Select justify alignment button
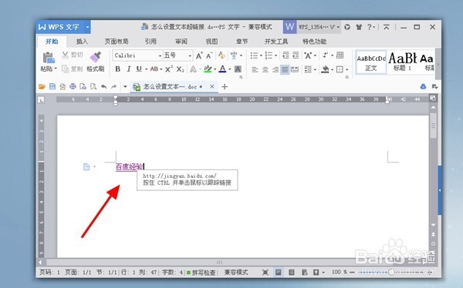Screen dimensions: 463x288 click(x=285, y=69)
